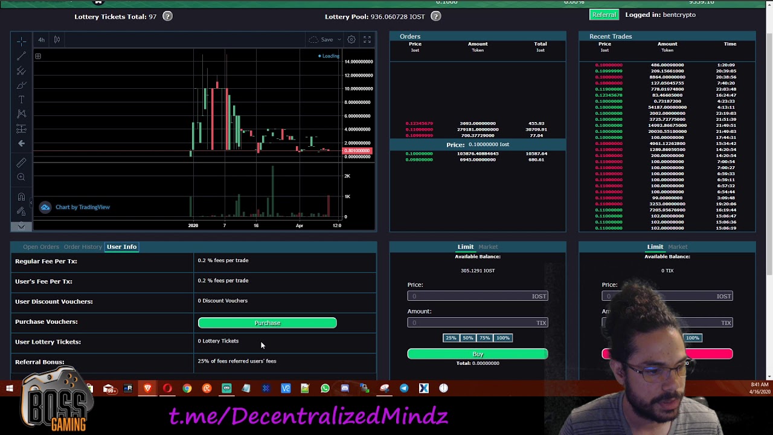Open Opera browser from the taskbar

click(167, 388)
